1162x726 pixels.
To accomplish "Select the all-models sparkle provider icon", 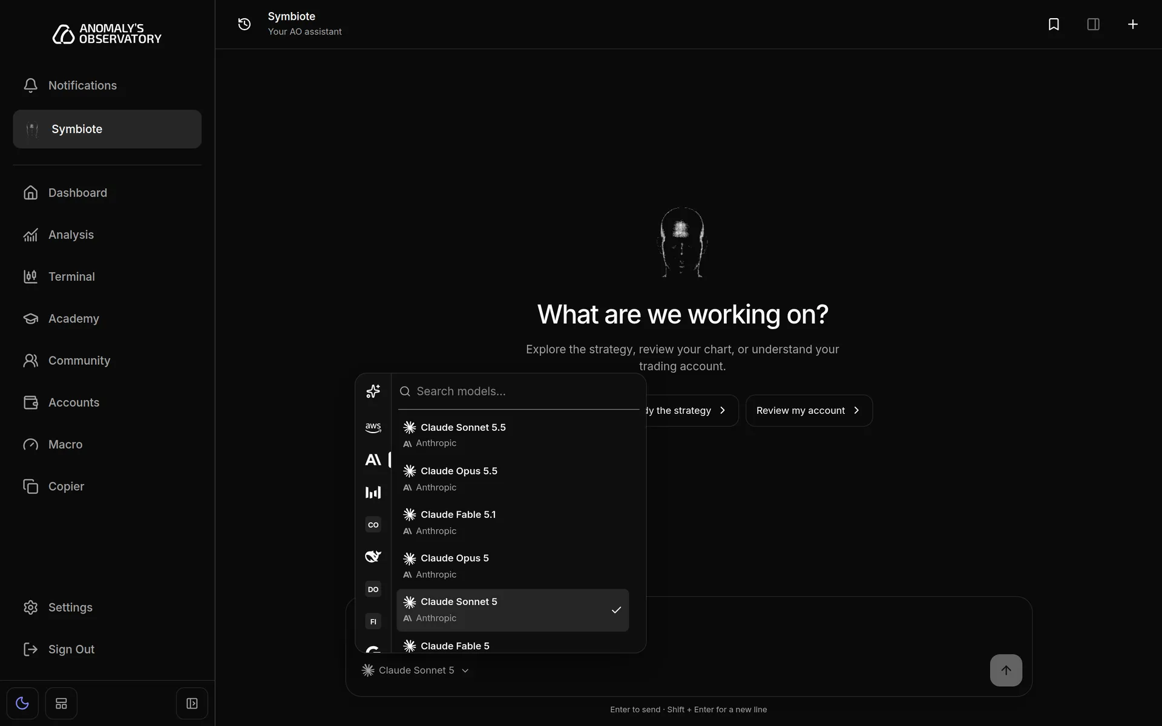I will (373, 391).
